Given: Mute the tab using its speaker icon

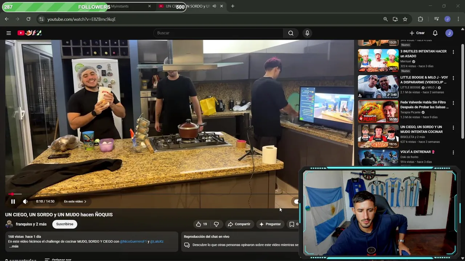Looking at the screenshot, I should [x=214, y=6].
